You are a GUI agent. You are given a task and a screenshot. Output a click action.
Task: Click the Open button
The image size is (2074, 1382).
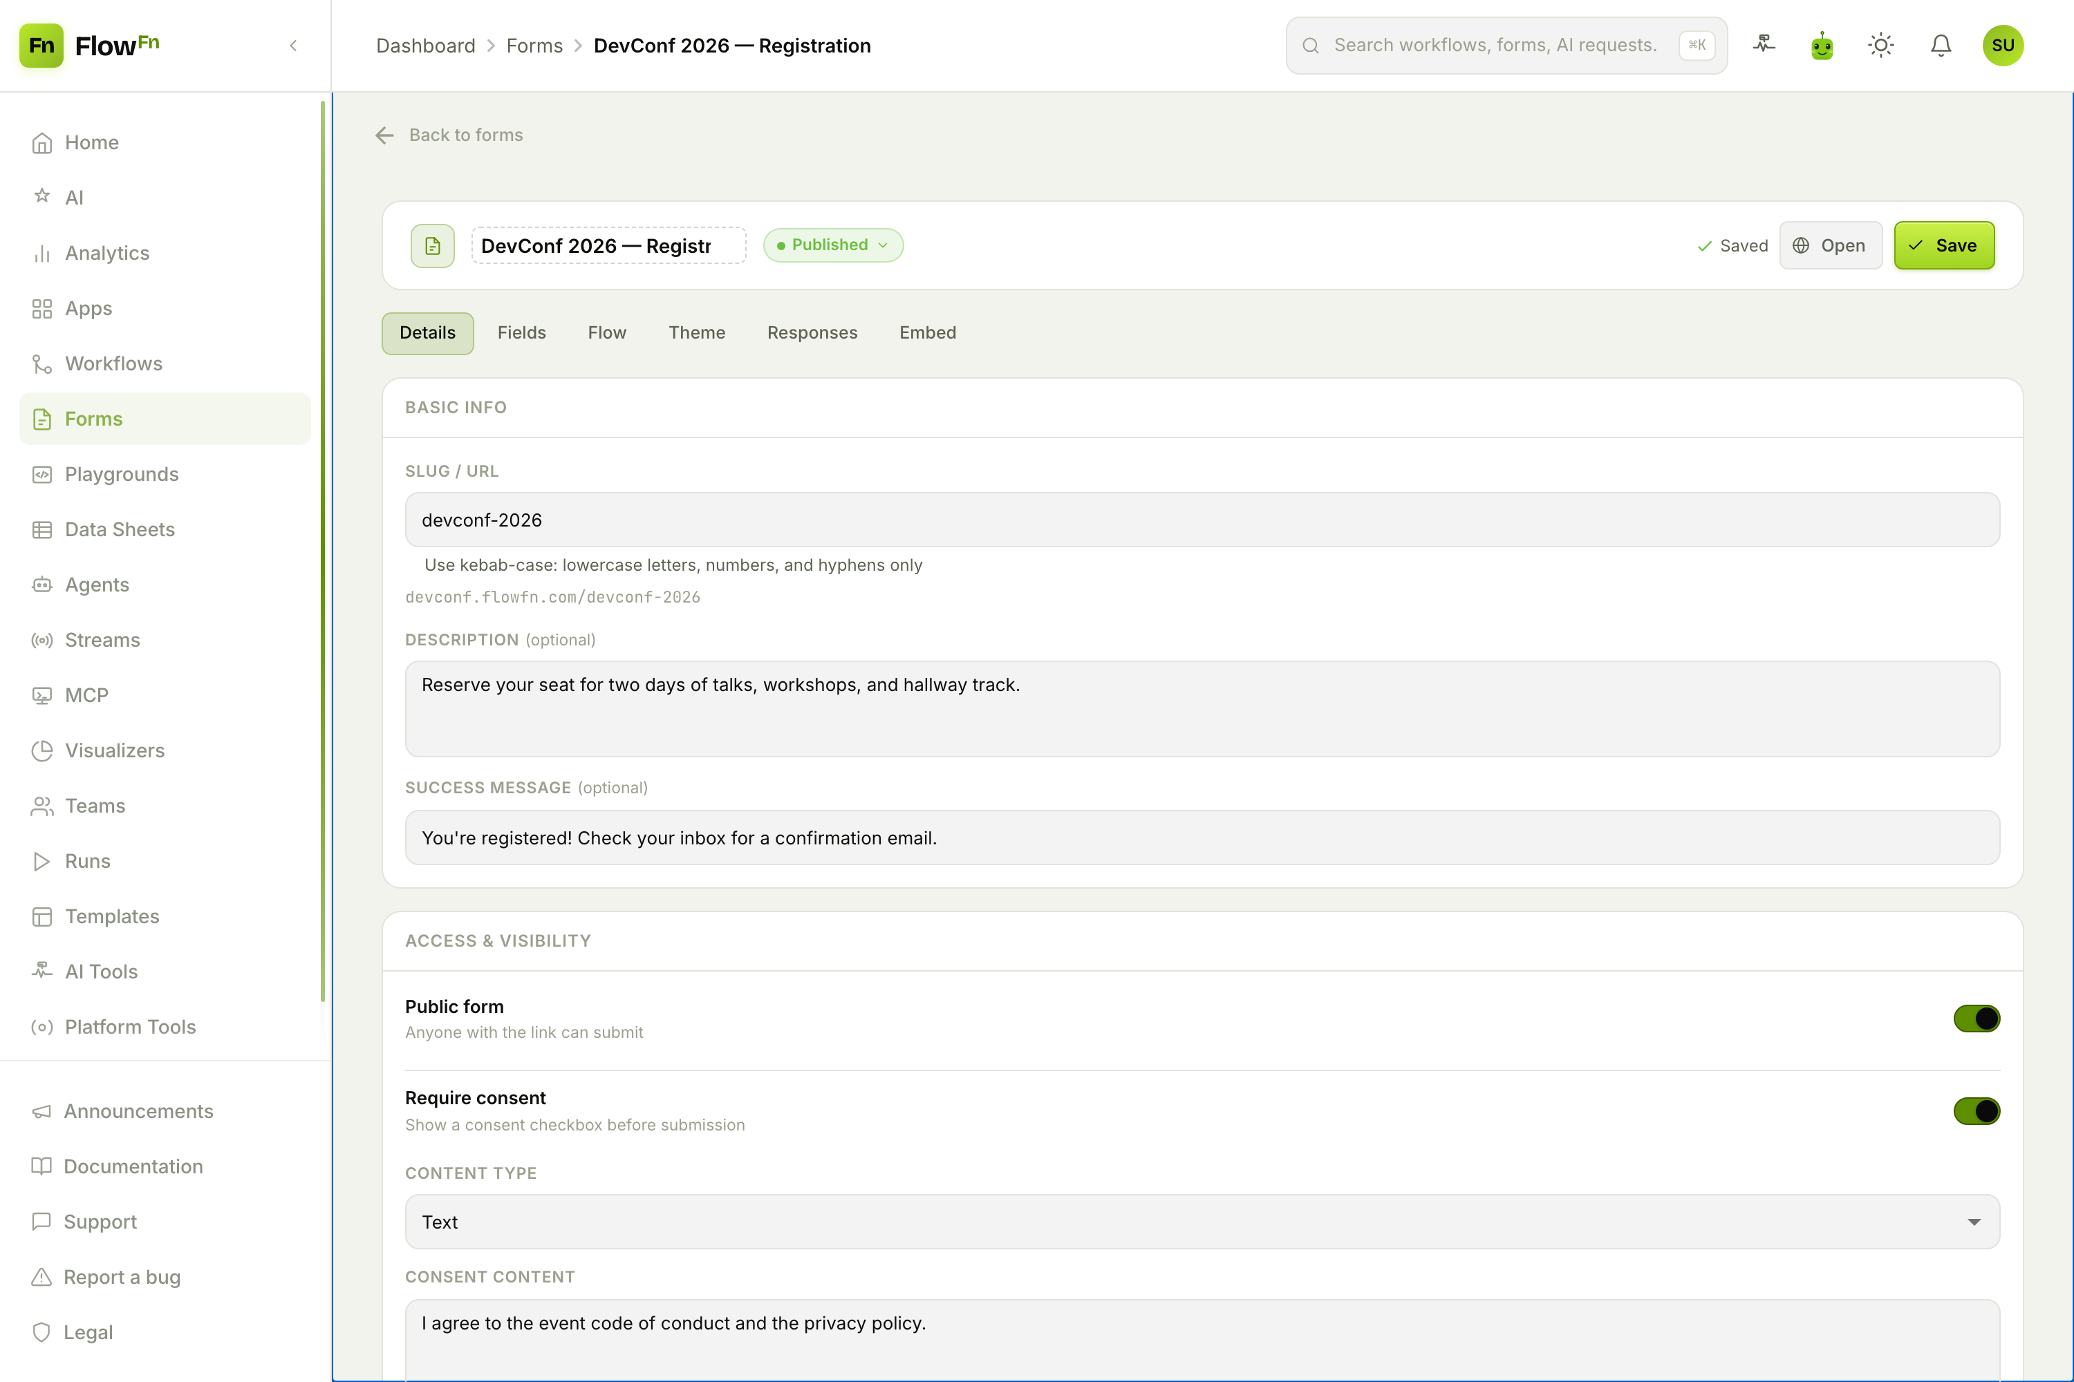(1831, 245)
